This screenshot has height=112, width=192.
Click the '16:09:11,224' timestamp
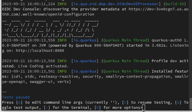[x=41, y=4]
